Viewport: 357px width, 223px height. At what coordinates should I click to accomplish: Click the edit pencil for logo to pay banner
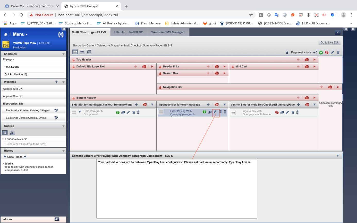coord(287,112)
